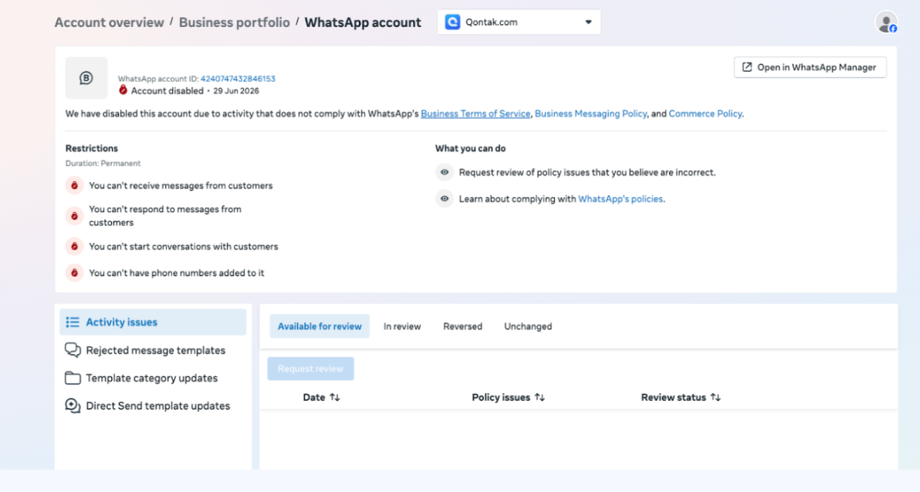
Task: Click the eye icon beside Request review
Action: coord(444,173)
